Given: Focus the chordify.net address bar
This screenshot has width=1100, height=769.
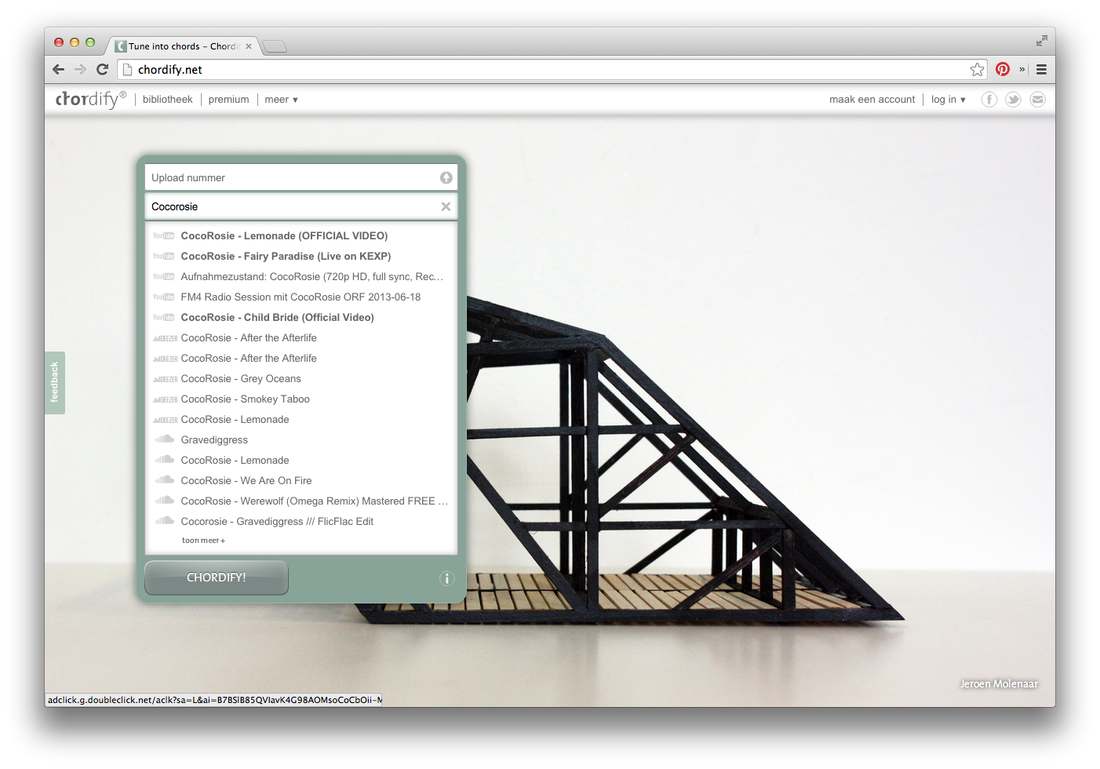Looking at the screenshot, I should pyautogui.click(x=553, y=69).
